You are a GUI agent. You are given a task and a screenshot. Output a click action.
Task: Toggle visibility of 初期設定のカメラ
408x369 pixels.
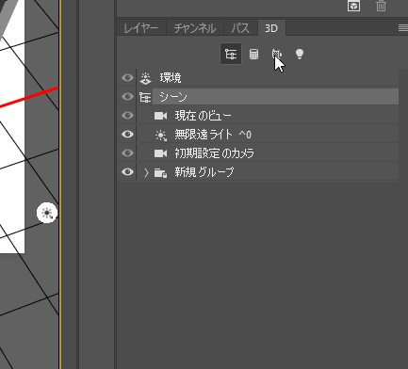tap(127, 152)
